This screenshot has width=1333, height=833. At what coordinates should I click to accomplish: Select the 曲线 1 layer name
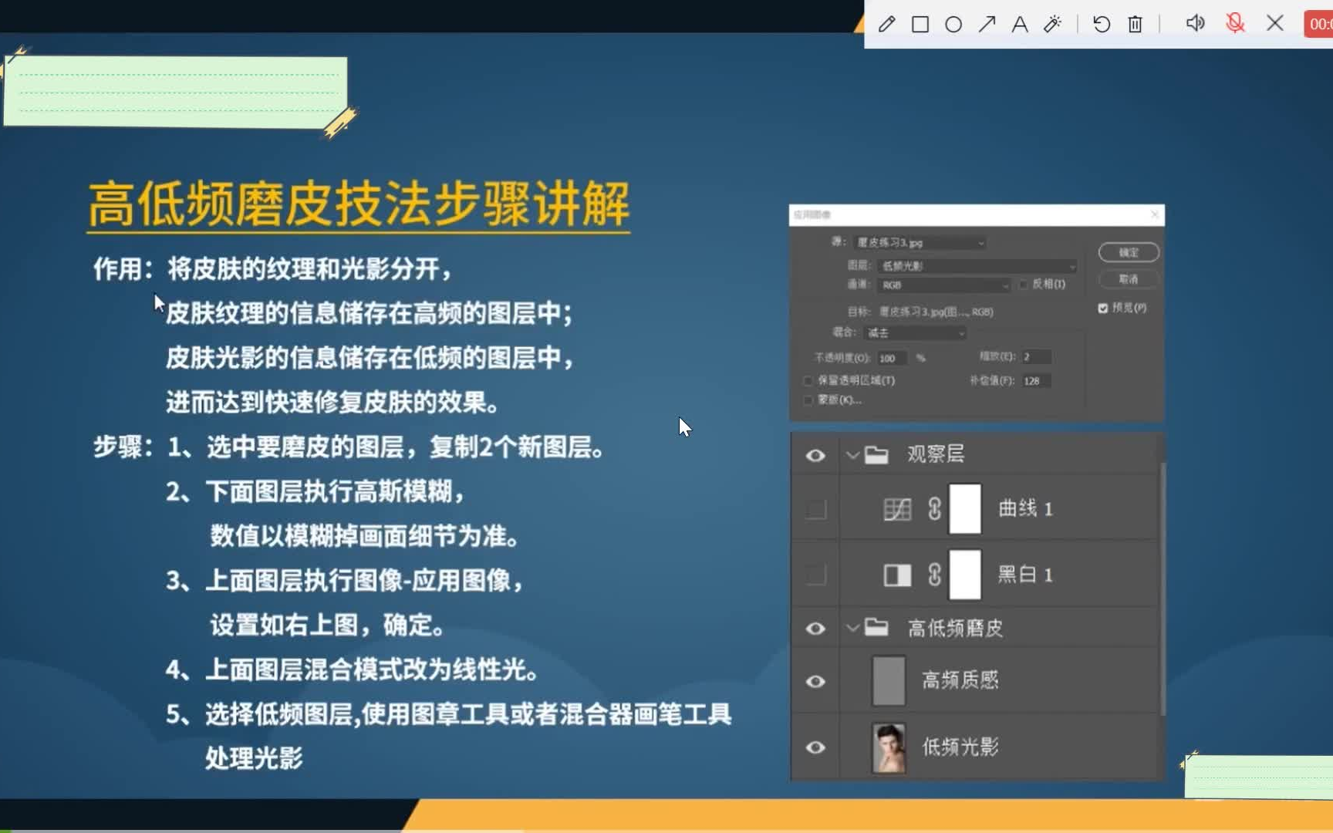point(1025,508)
